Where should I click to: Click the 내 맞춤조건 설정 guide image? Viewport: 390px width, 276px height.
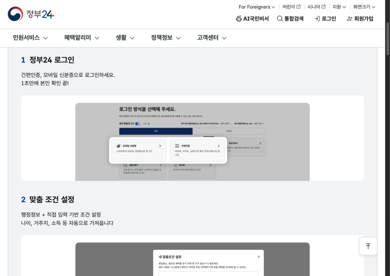(x=192, y=259)
